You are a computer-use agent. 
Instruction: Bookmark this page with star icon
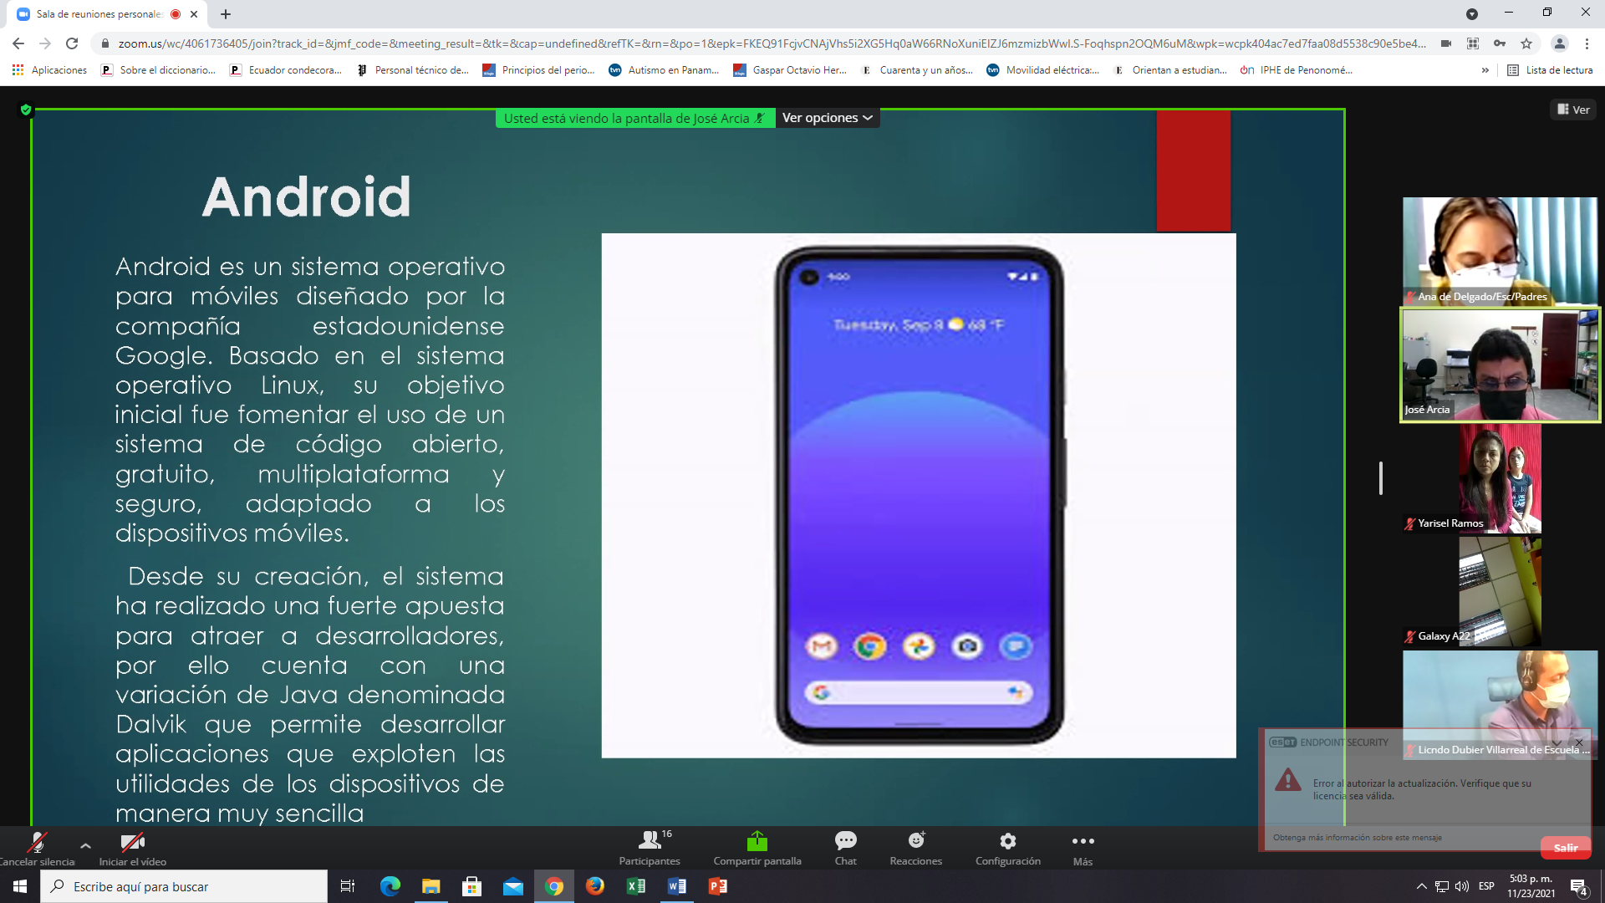(1526, 43)
